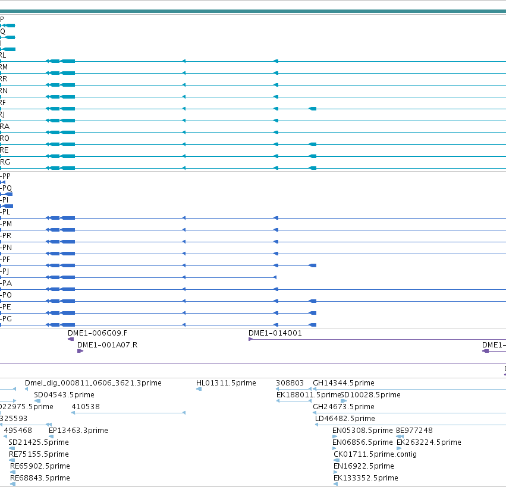Image resolution: width=506 pixels, height=487 pixels.
Task: Click the -PE polypeptide label
Action: point(5,307)
